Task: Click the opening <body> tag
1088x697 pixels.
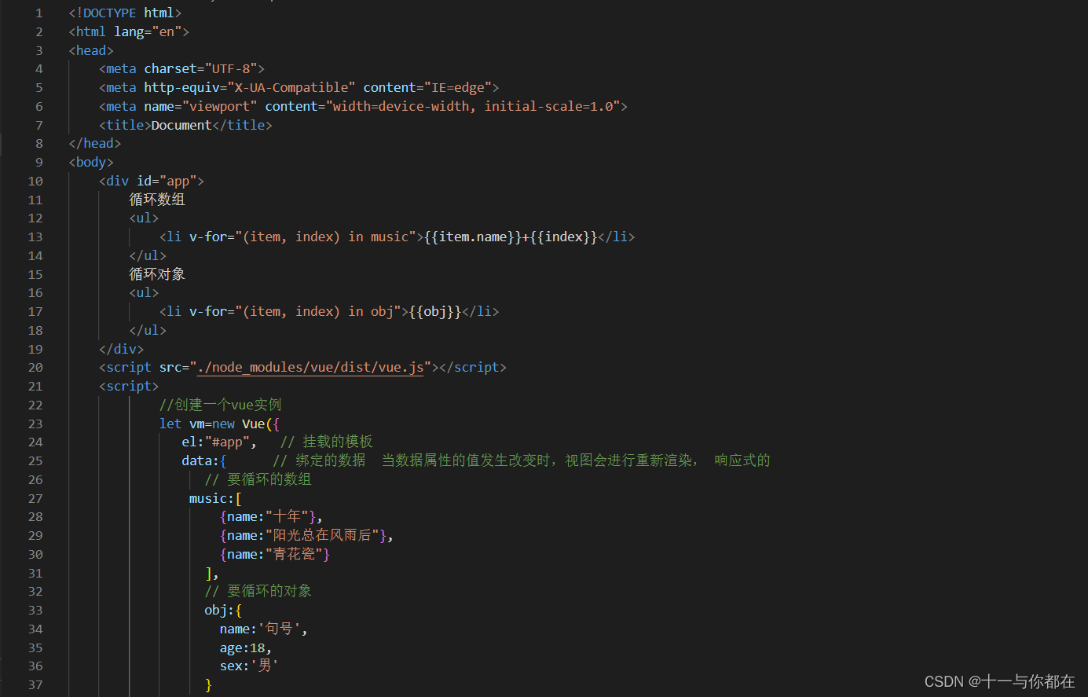Action: 91,162
